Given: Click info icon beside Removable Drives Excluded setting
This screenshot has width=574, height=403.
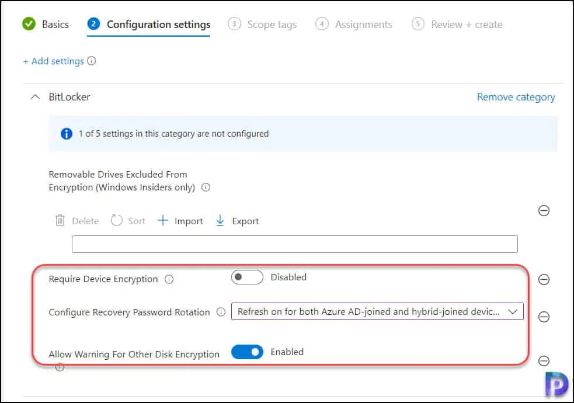Looking at the screenshot, I should (206, 187).
